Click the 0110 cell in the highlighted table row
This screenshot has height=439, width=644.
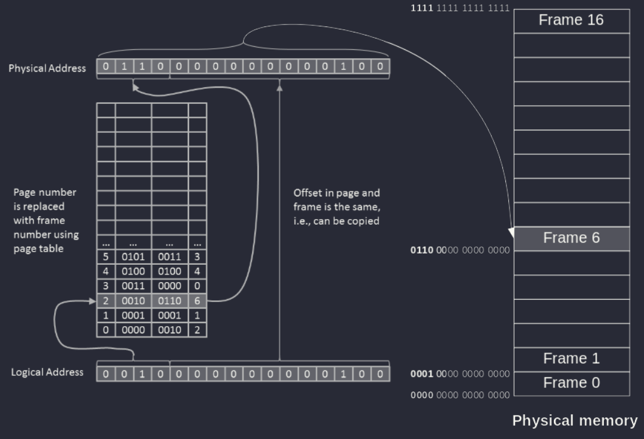click(x=169, y=301)
